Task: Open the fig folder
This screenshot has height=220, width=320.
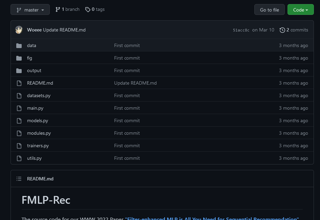Action: tap(29, 58)
